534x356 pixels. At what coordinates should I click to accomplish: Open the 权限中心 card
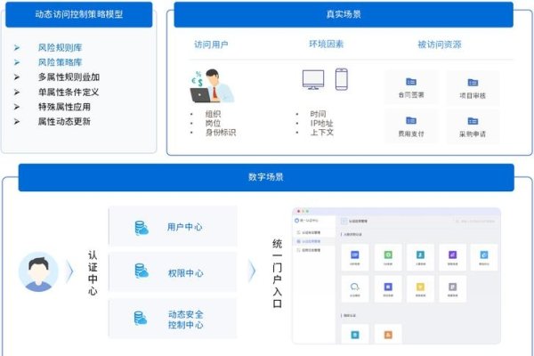tap(173, 272)
